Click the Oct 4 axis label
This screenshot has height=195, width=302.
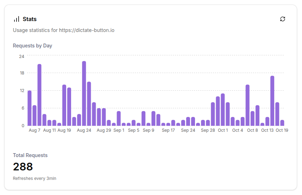tap(238, 130)
